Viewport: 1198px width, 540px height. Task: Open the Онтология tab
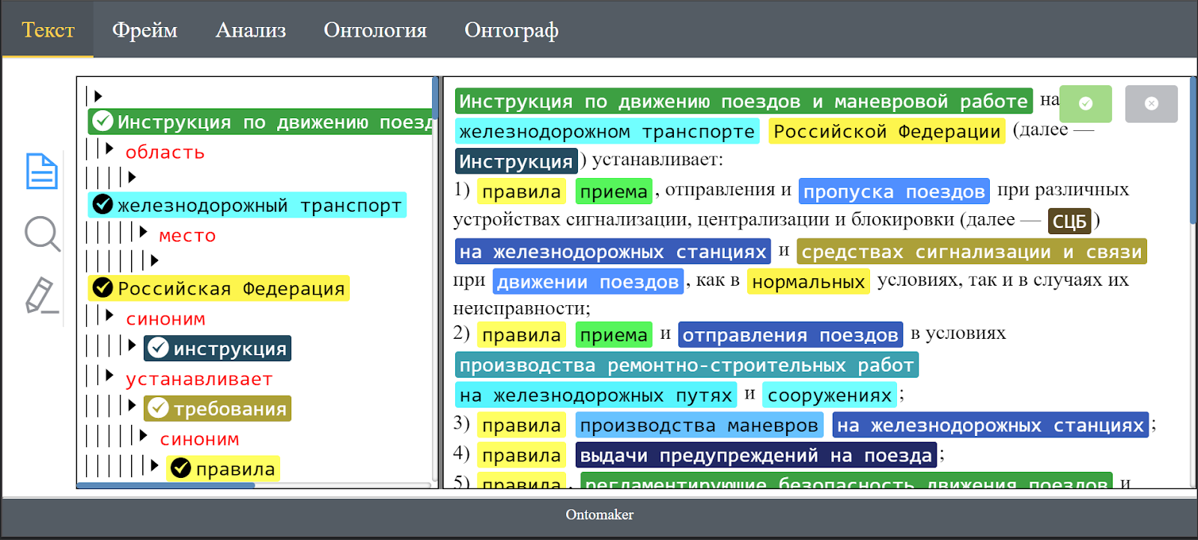(375, 30)
